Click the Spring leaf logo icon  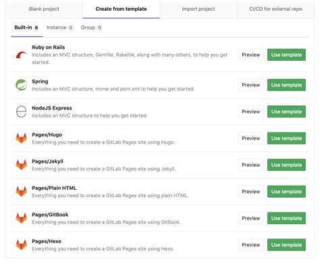[x=21, y=85]
